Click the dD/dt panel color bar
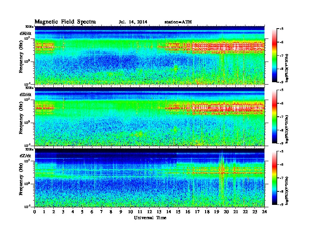The image size is (315, 243). click(274, 116)
